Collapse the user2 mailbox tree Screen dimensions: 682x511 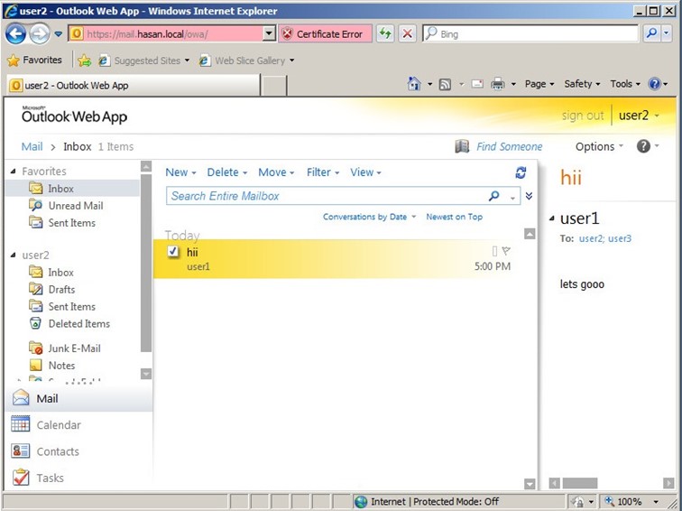(13, 255)
